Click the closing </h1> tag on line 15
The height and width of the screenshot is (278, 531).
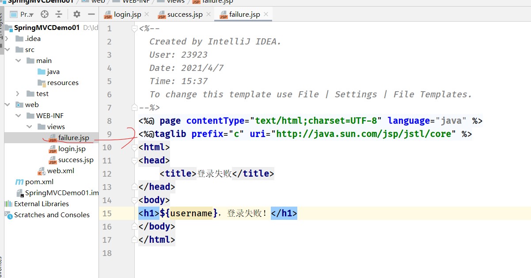pos(284,213)
